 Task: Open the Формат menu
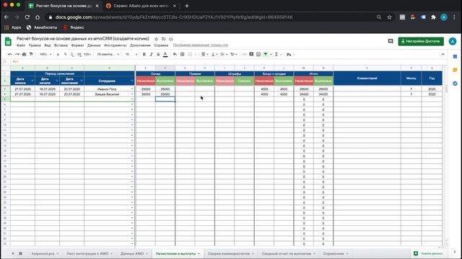coord(77,45)
